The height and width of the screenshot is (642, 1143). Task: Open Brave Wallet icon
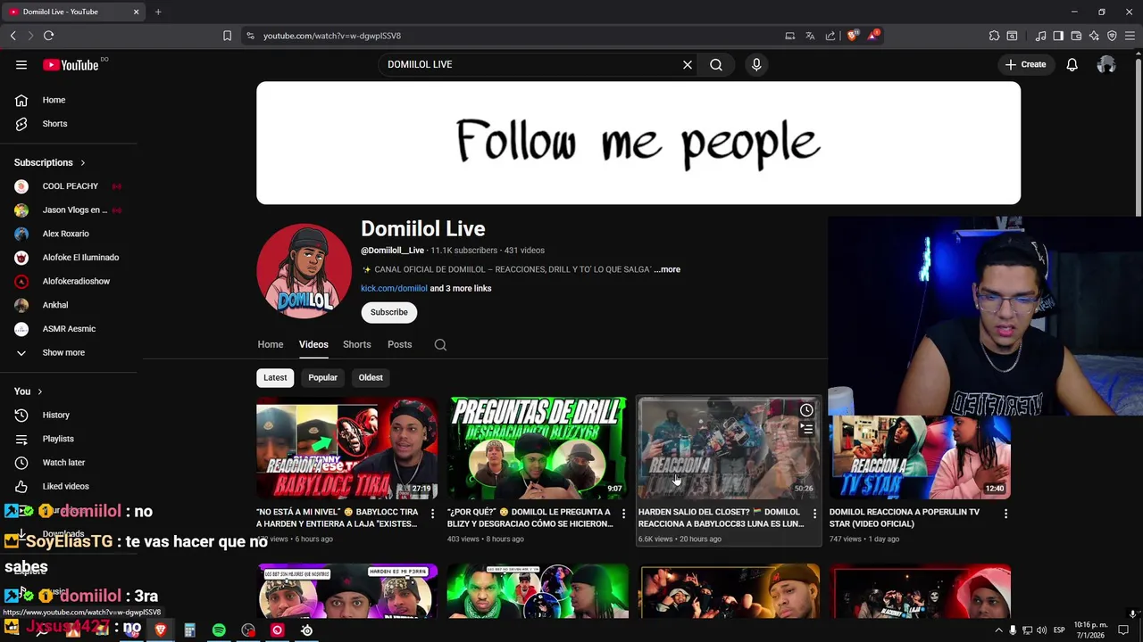1076,36
